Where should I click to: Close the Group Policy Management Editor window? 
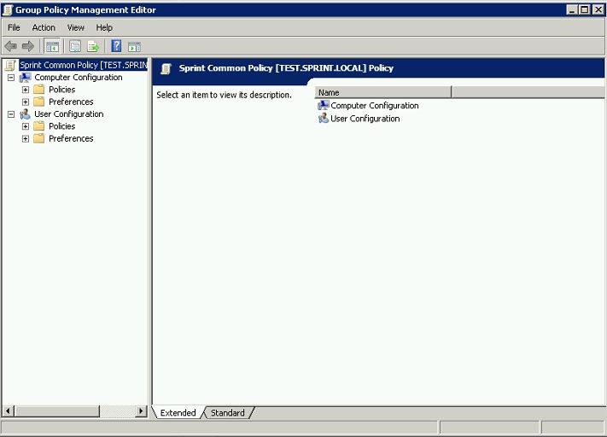coord(598,9)
